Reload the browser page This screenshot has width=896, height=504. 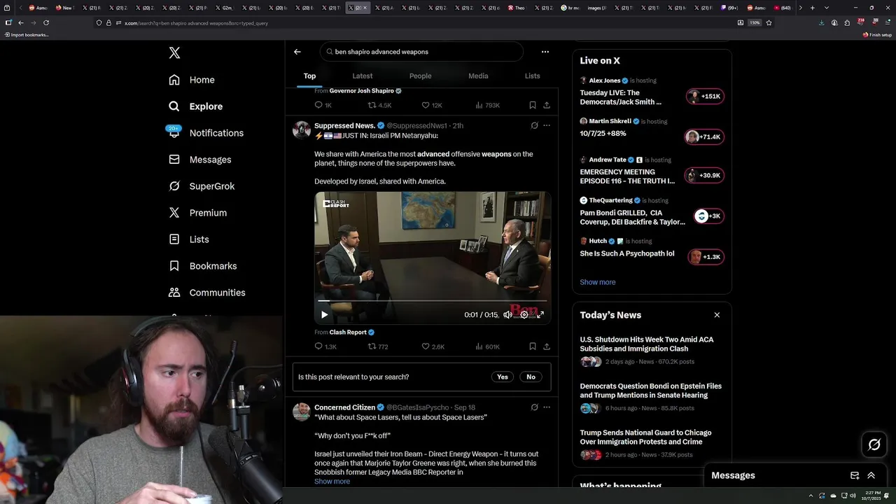click(46, 22)
